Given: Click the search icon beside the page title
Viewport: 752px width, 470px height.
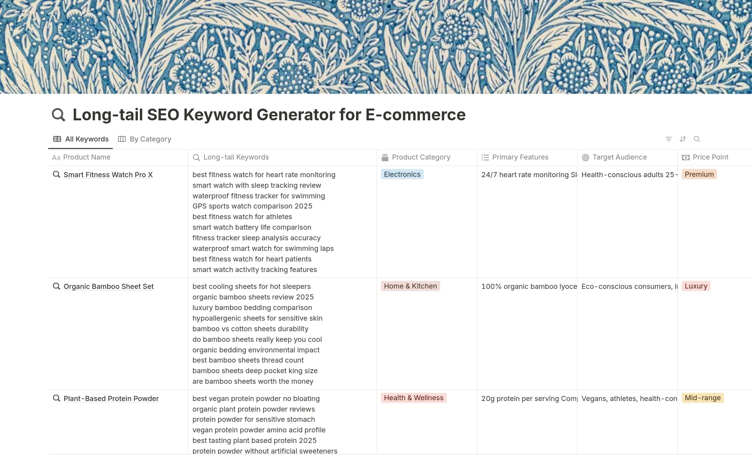Looking at the screenshot, I should pos(58,114).
